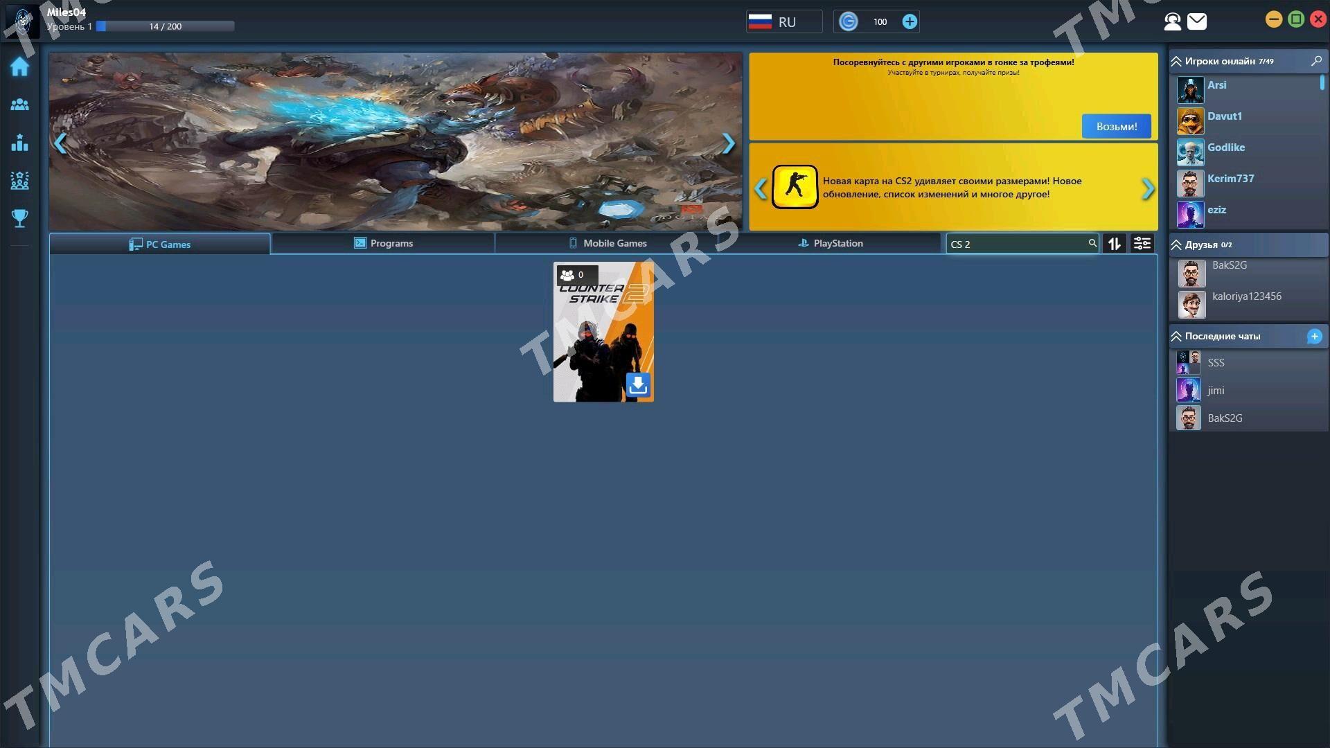
Task: Minimize the window with yellow button
Action: click(1273, 19)
